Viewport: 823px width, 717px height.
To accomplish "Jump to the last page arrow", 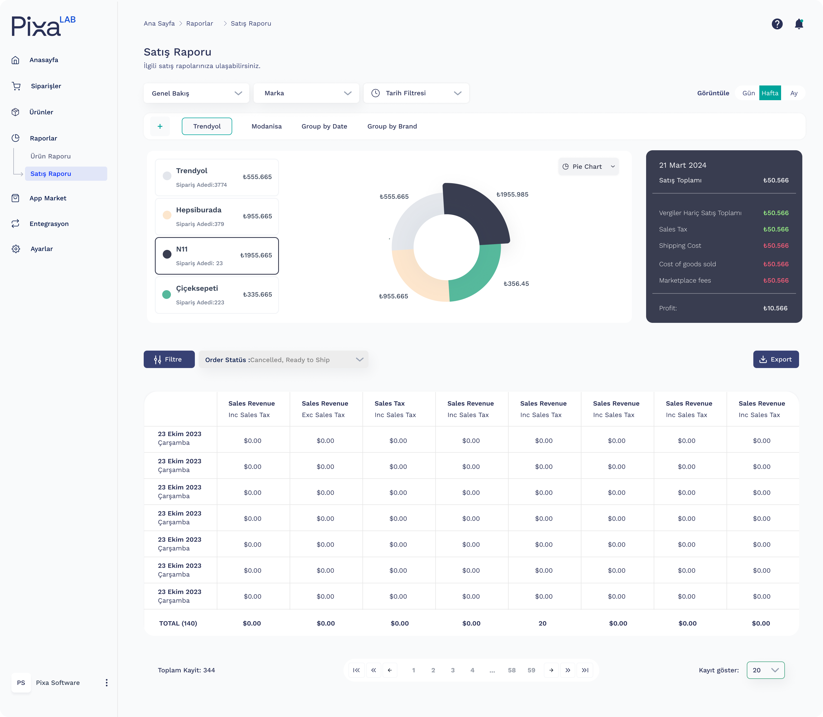I will click(585, 670).
